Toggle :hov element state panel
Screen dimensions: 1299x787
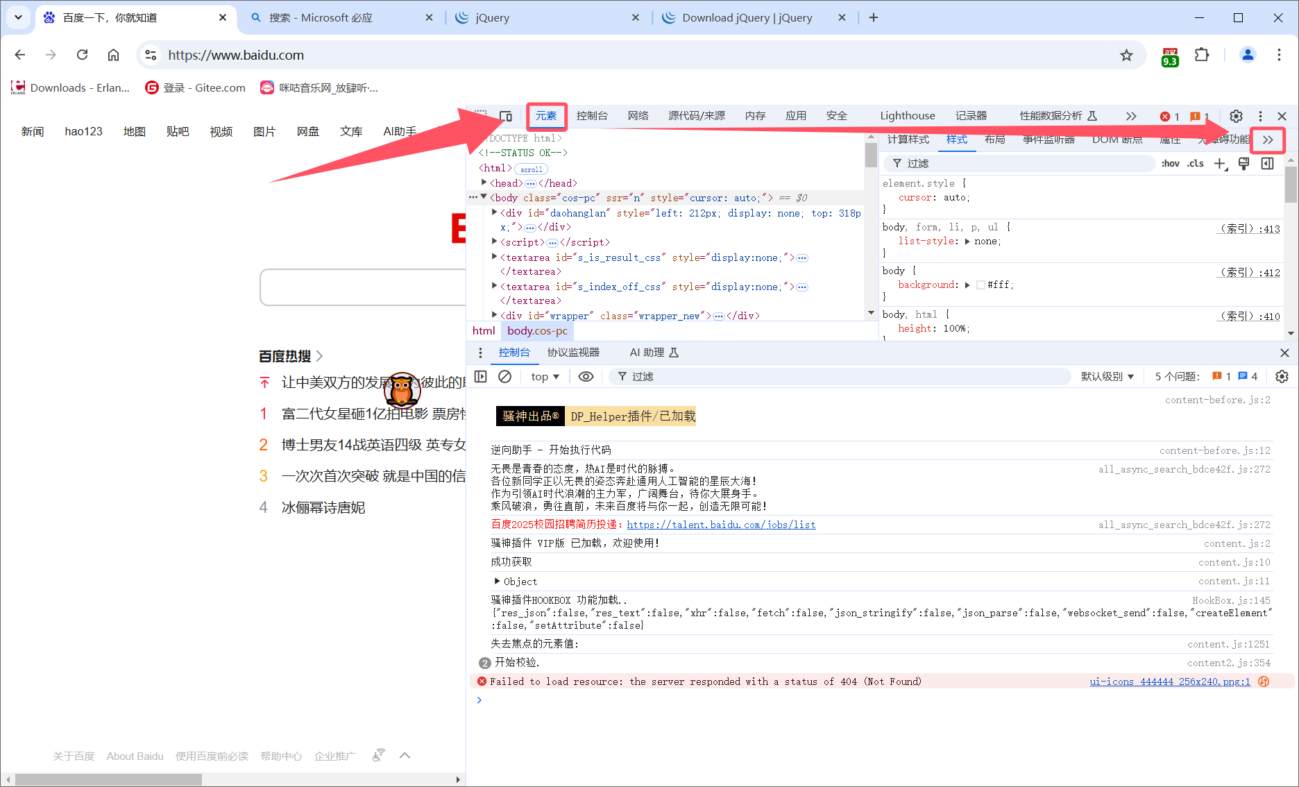(1170, 164)
